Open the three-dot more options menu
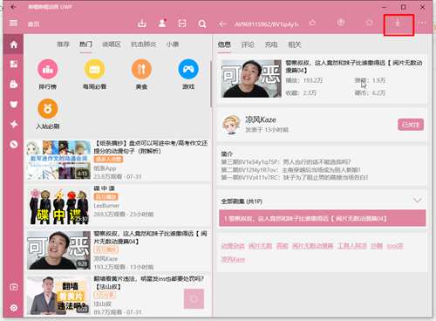The height and width of the screenshot is (321, 436). (422, 23)
